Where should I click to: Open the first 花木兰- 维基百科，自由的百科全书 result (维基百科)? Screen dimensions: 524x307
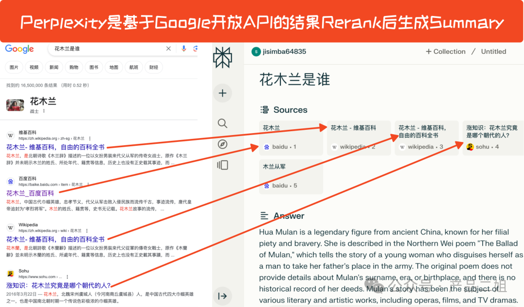click(x=55, y=147)
